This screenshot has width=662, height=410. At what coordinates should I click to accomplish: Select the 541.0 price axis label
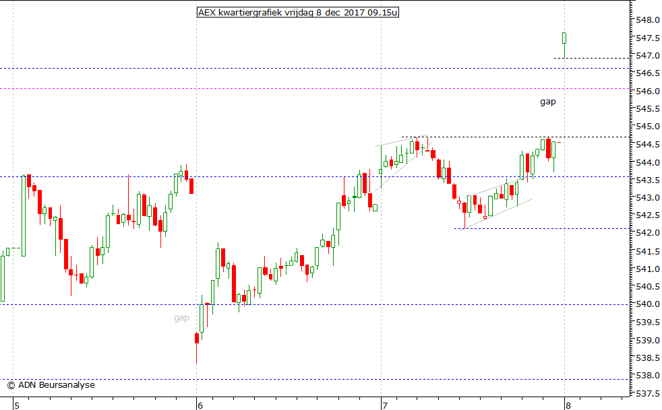(648, 269)
